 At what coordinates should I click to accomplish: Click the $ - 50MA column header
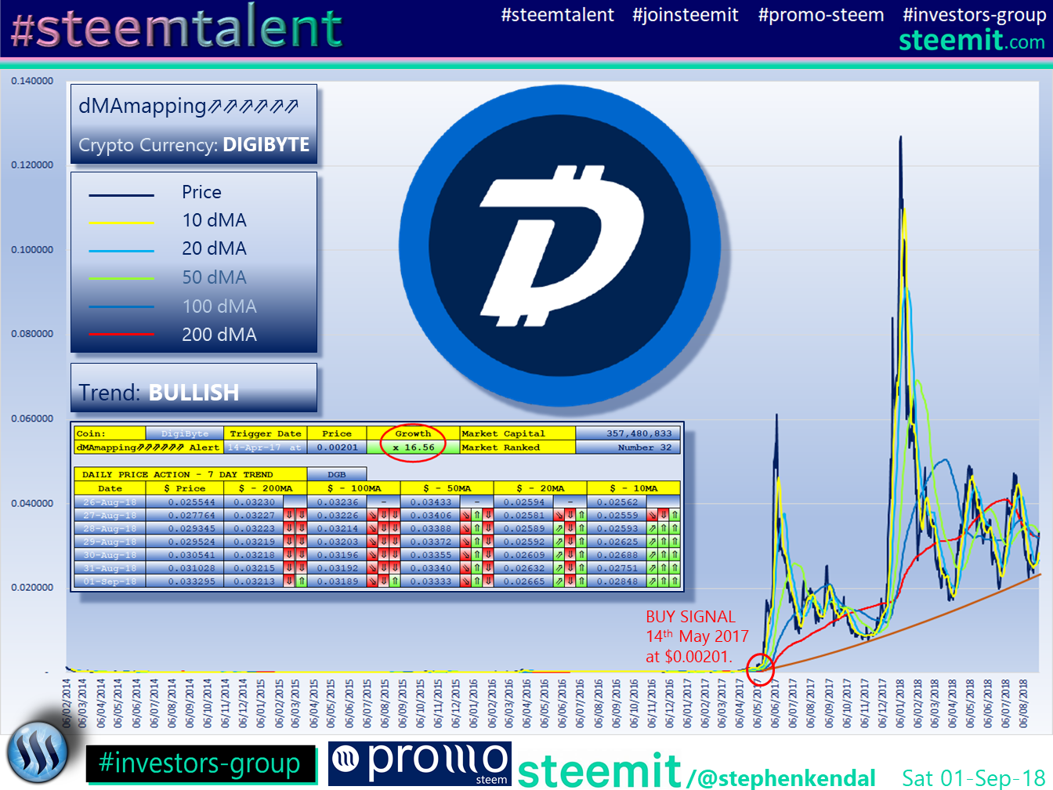[447, 488]
